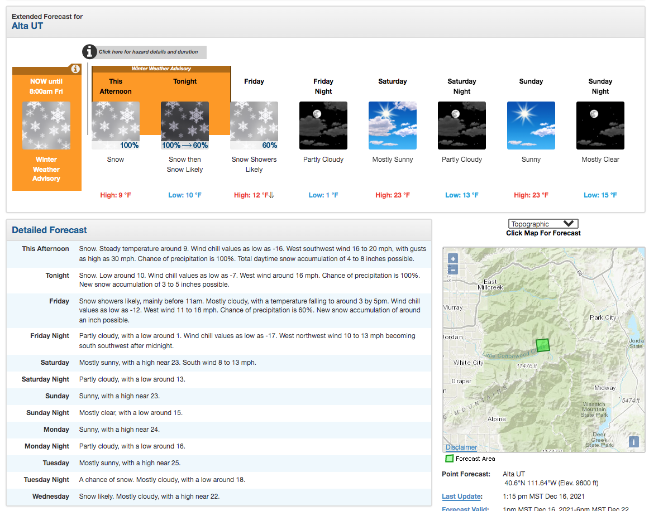This screenshot has height=511, width=649.
Task: Open the map Disclaimer link
Action: pyautogui.click(x=461, y=447)
